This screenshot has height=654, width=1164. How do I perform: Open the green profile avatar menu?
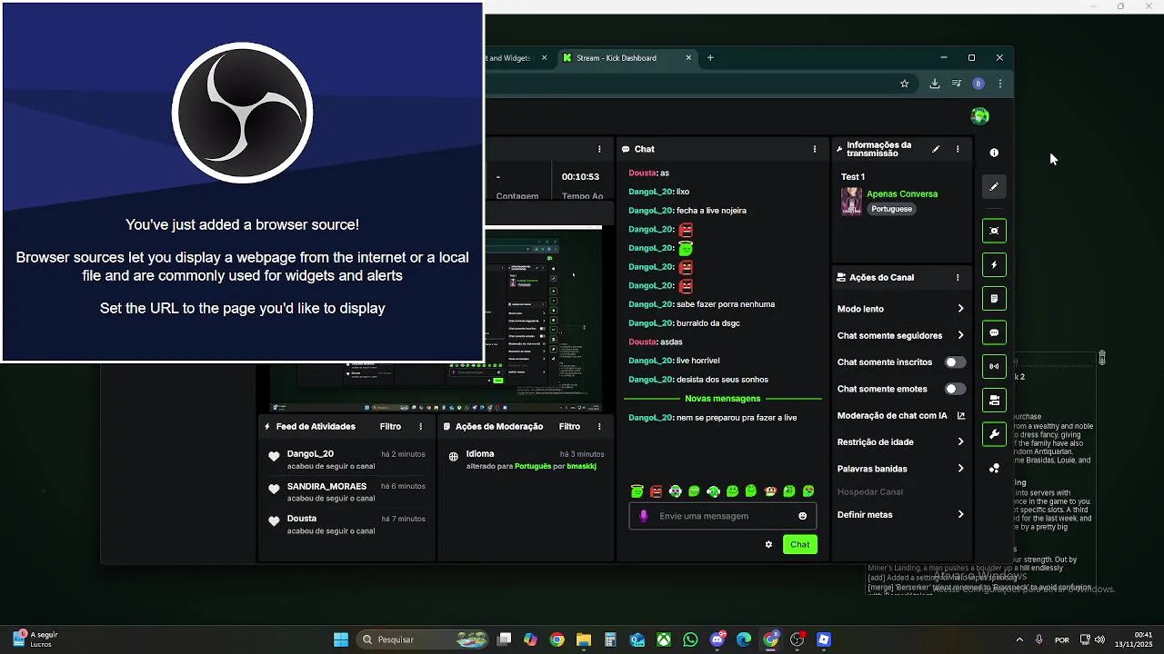coord(979,115)
